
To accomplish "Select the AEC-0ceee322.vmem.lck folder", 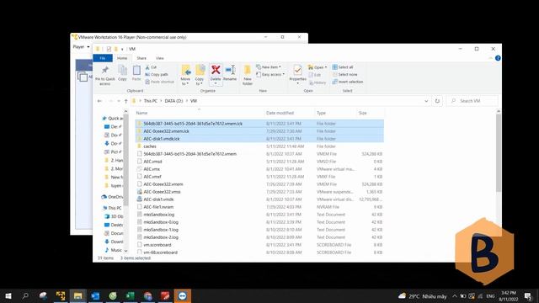I will coord(259,131).
